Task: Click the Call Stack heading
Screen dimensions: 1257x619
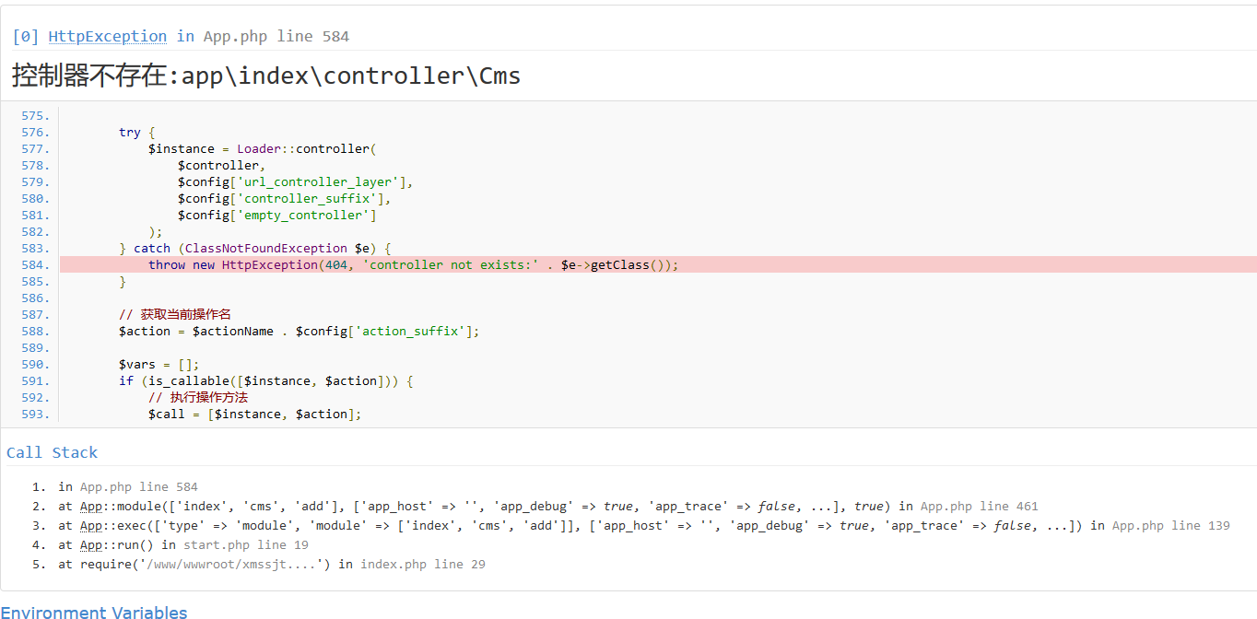Action: (52, 452)
